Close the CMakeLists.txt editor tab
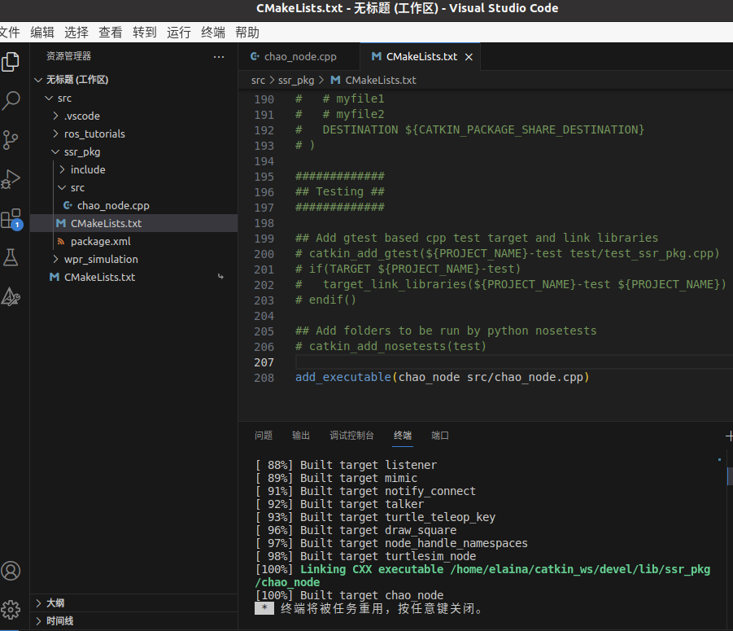This screenshot has height=631, width=733. click(x=469, y=57)
